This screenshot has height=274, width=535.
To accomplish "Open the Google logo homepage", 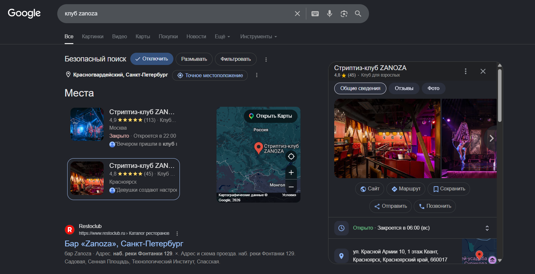I will tap(24, 13).
